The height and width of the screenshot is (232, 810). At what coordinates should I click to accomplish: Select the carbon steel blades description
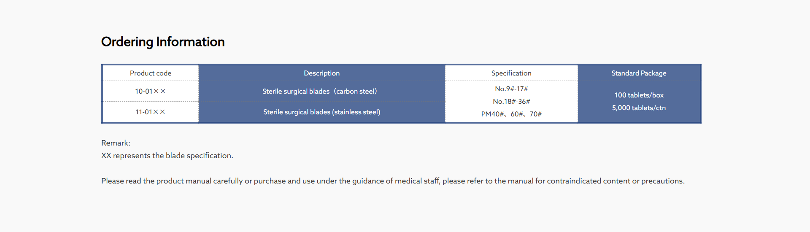(319, 91)
